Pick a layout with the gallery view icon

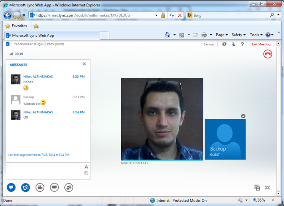coord(257,187)
